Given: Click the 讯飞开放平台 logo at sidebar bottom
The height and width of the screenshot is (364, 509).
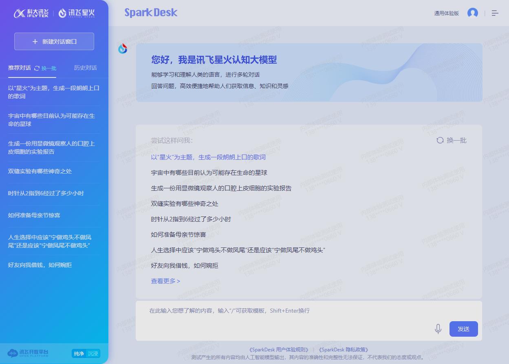Looking at the screenshot, I should 28,353.
